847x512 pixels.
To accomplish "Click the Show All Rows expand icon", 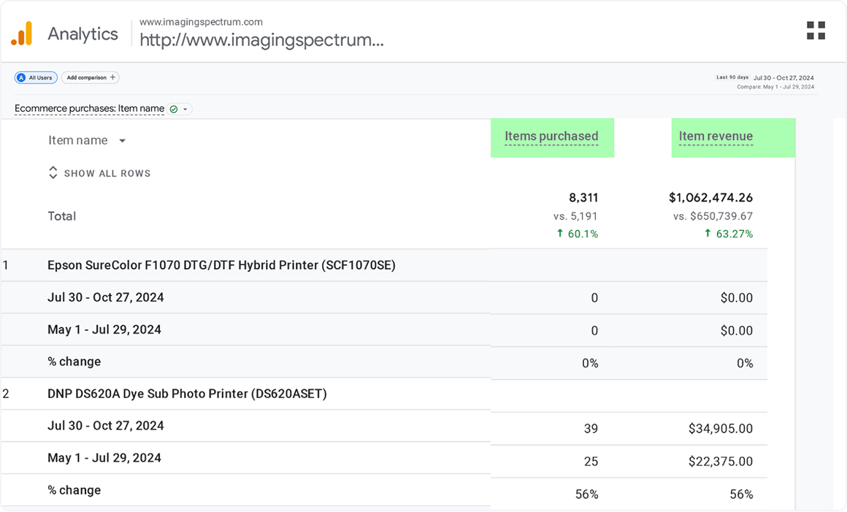I will coord(53,173).
